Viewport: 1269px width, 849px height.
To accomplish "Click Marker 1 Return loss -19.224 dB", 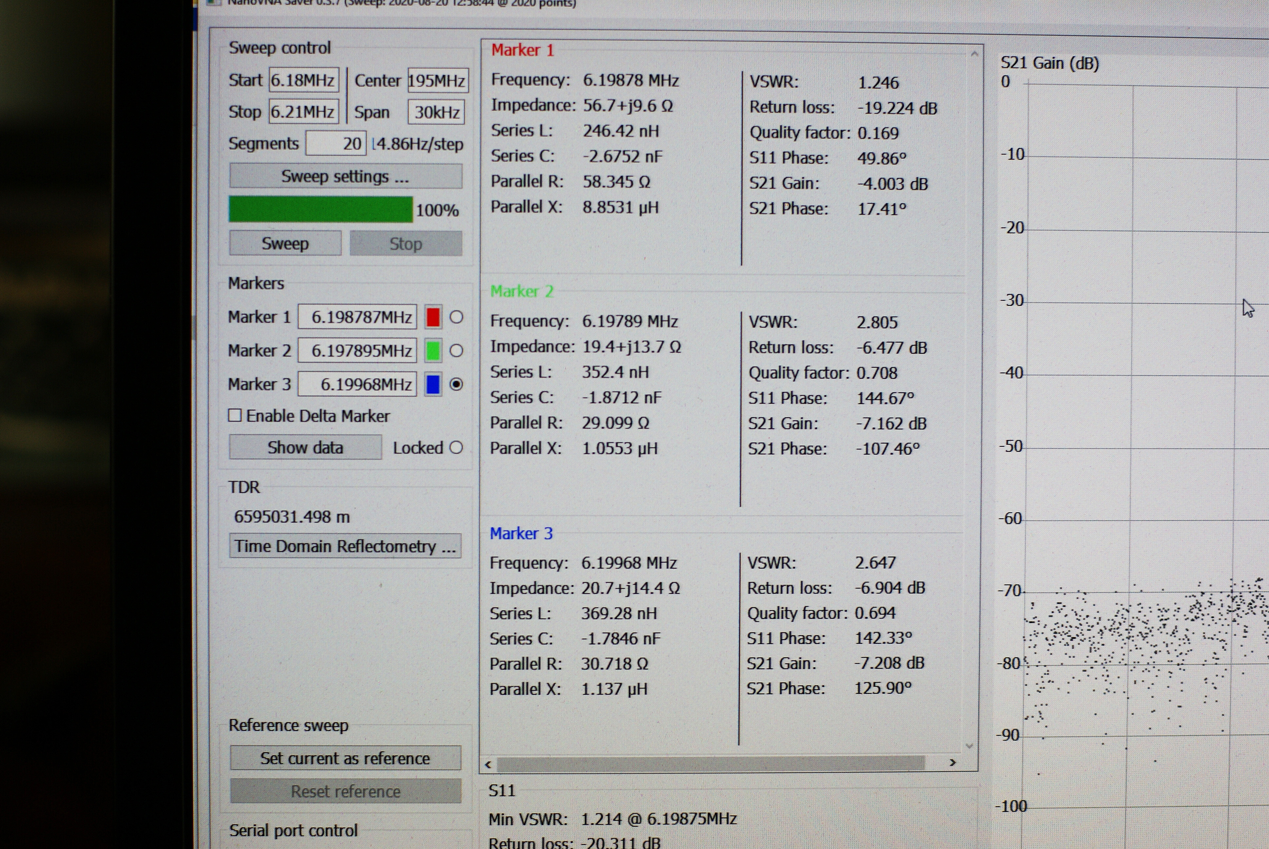I will [x=897, y=108].
